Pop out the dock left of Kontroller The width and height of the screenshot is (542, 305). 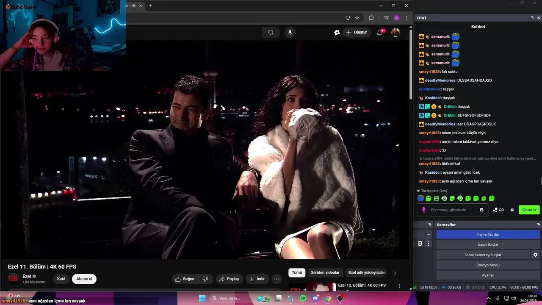(430, 225)
